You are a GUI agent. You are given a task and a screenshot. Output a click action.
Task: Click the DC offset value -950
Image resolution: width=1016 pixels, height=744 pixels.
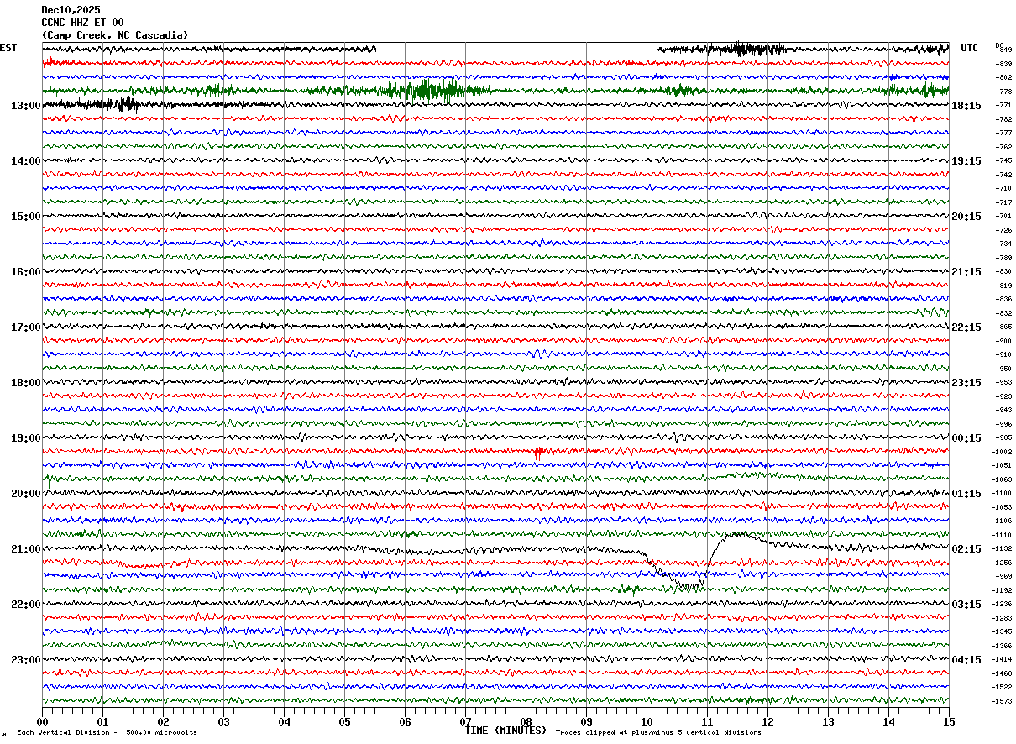[x=1003, y=369]
